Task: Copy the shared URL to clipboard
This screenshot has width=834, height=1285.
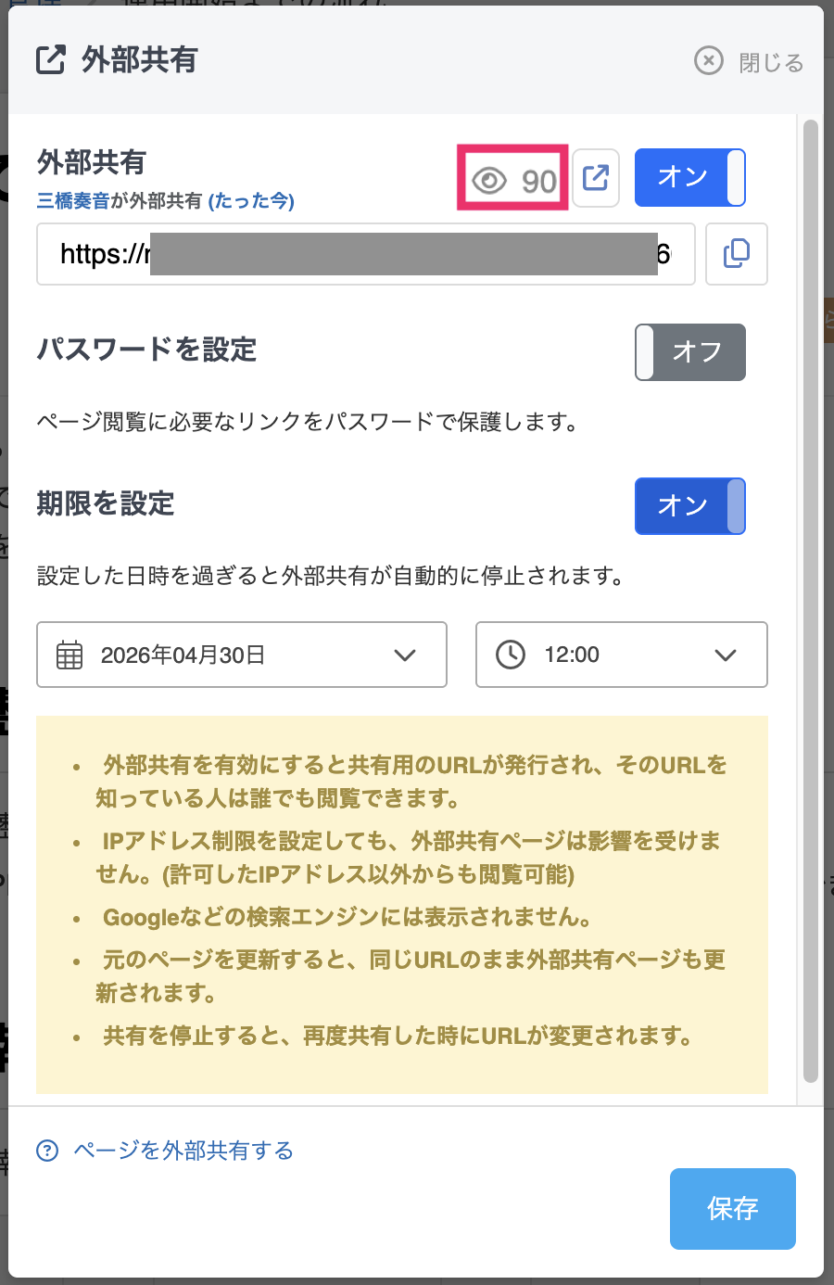Action: [x=736, y=253]
